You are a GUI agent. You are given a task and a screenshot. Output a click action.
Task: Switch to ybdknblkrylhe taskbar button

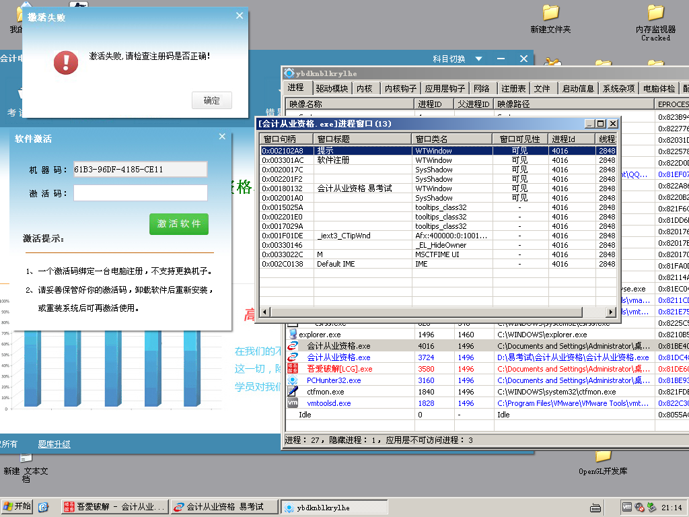pos(334,508)
